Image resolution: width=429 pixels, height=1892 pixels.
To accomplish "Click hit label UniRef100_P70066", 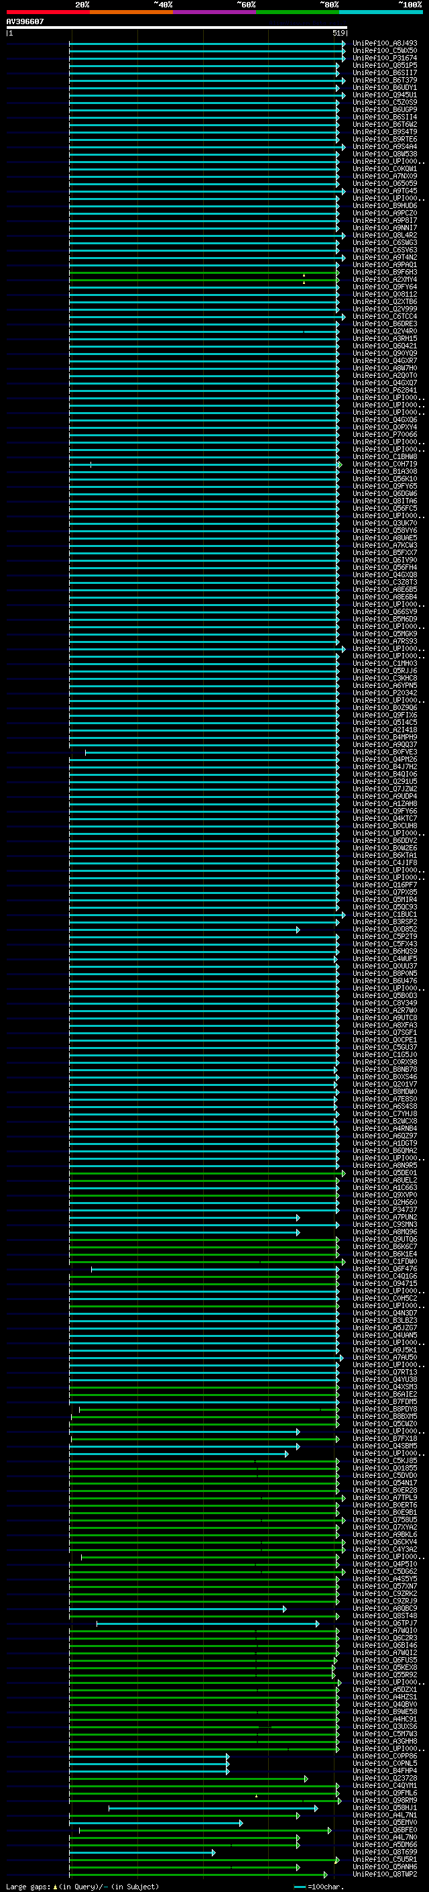I will pos(385,435).
